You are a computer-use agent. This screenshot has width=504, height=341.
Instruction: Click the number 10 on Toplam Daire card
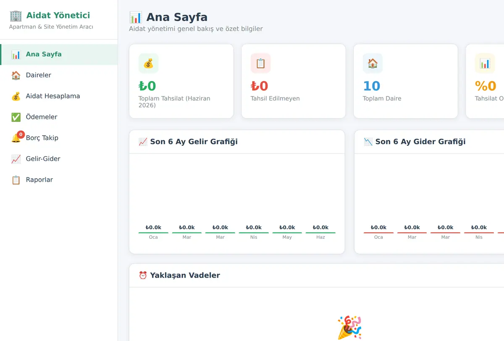(x=372, y=86)
